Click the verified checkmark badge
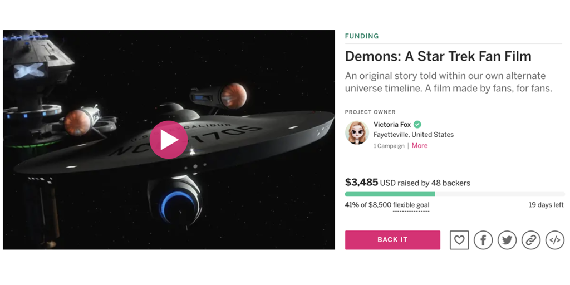Viewport: 570px width, 285px height. [x=417, y=124]
